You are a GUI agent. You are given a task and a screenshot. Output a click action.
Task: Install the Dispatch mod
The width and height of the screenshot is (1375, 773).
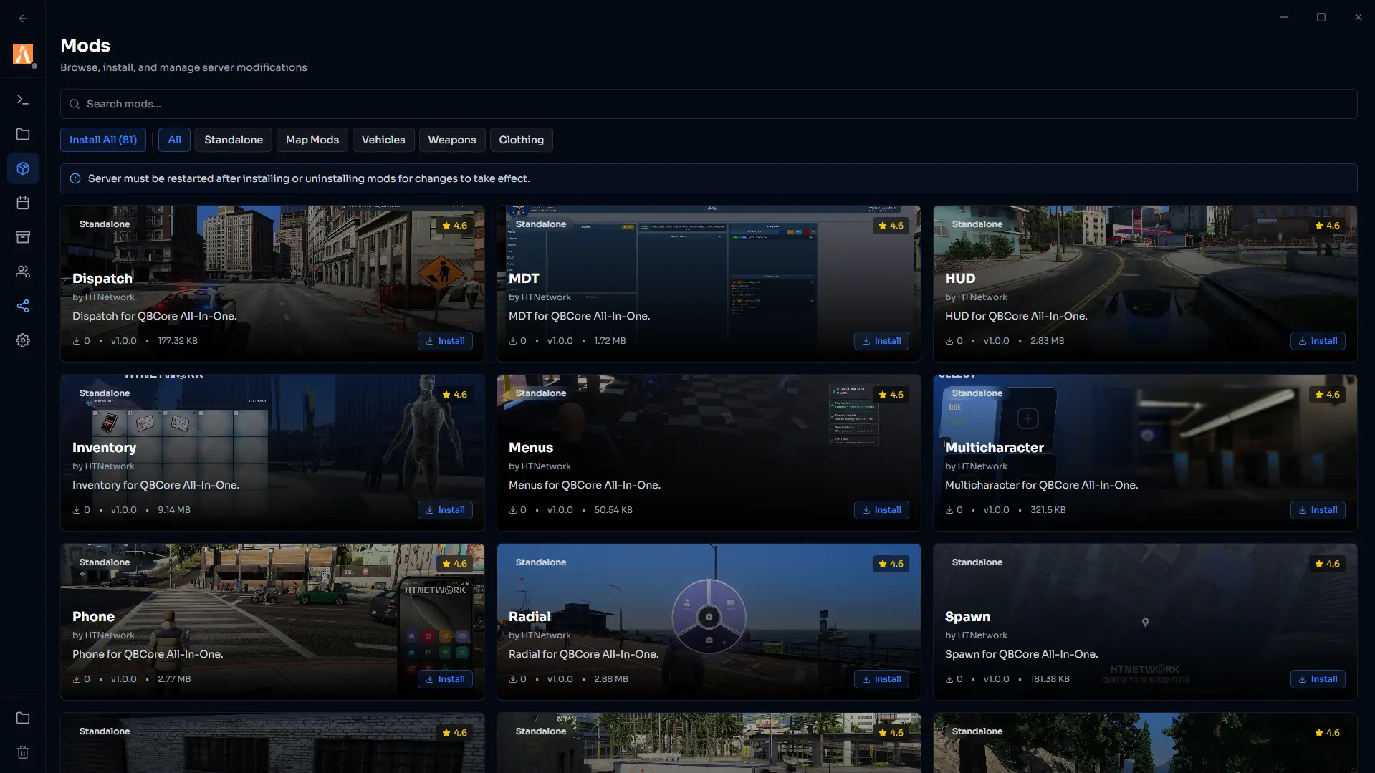[x=445, y=341]
